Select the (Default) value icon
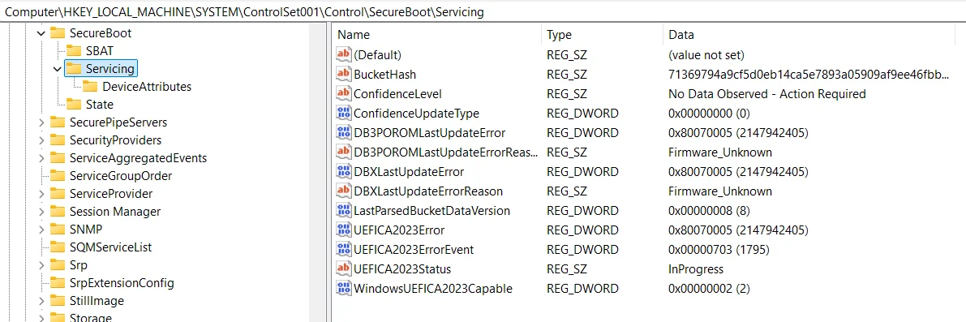Viewport: 966px width, 322px height. point(343,55)
